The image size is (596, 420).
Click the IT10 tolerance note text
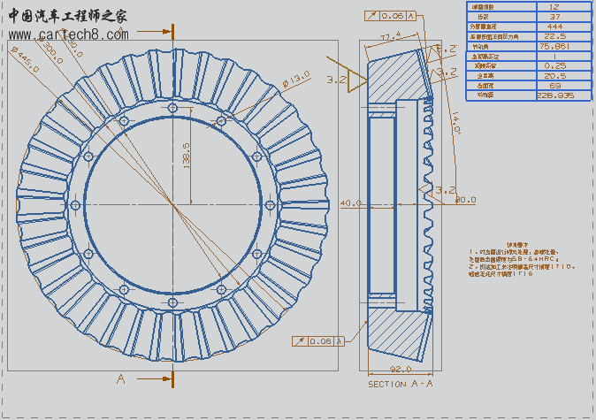tap(563, 266)
